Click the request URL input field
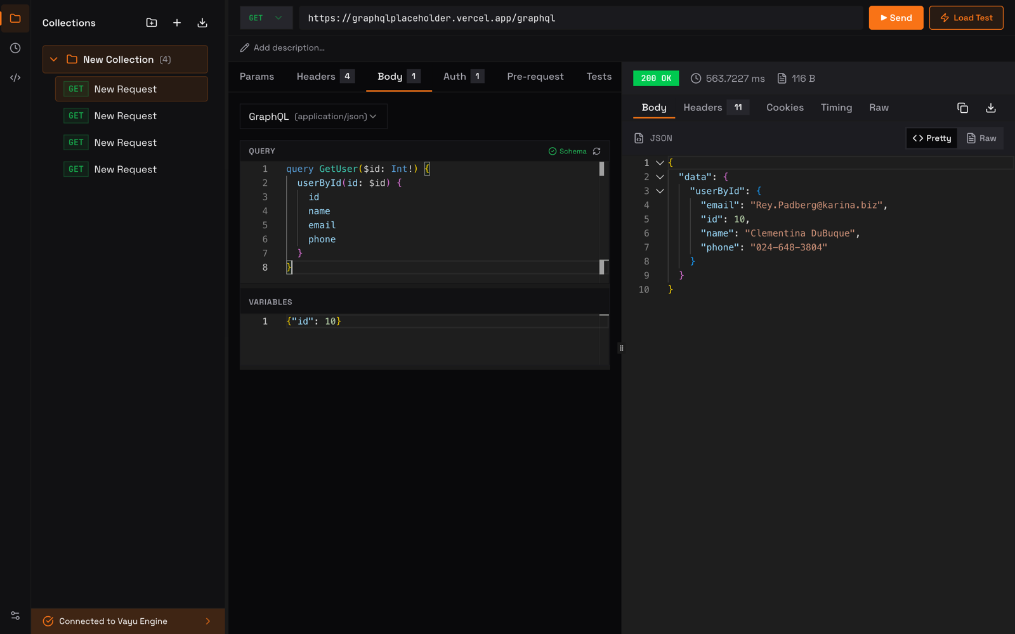1015x634 pixels. pos(581,18)
